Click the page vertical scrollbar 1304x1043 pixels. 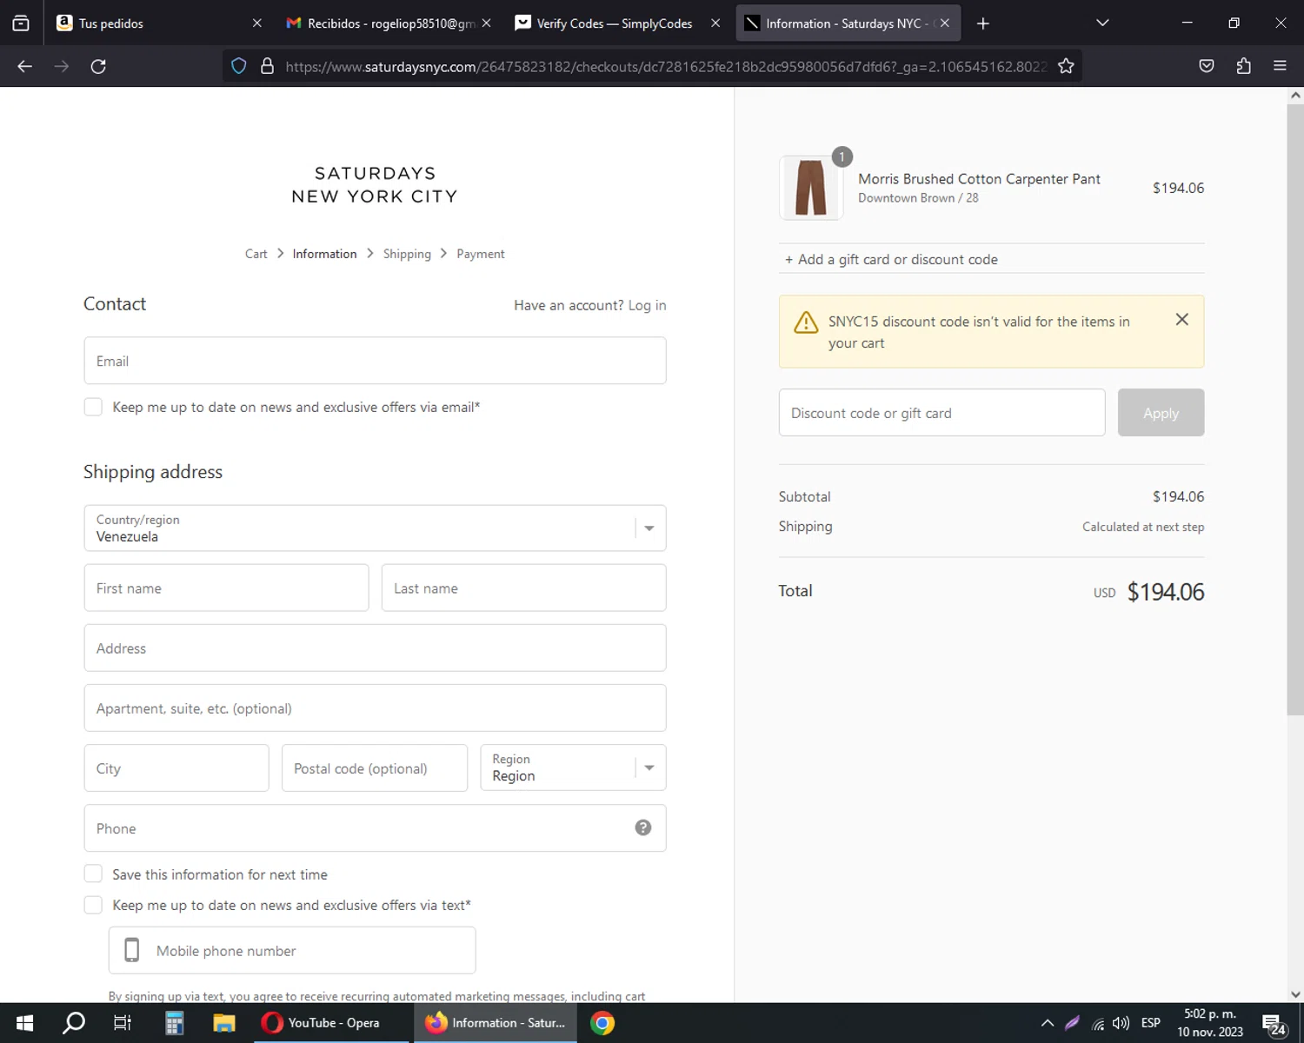(x=1295, y=409)
